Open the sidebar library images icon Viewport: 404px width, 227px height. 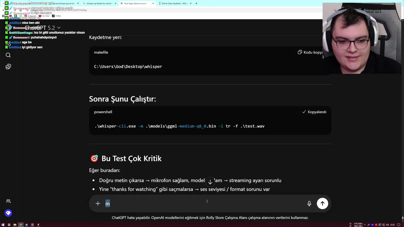click(x=8, y=67)
